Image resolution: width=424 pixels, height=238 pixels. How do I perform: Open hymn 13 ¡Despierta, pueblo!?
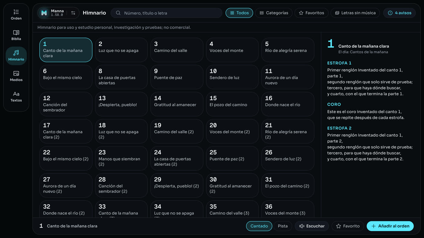pos(121,104)
